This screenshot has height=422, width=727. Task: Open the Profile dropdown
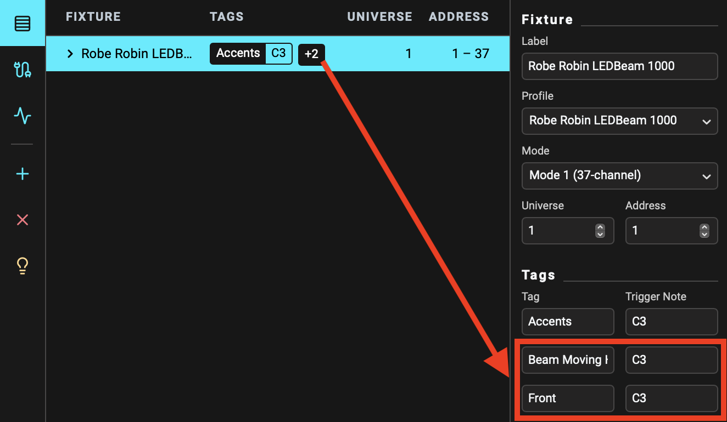(x=619, y=121)
